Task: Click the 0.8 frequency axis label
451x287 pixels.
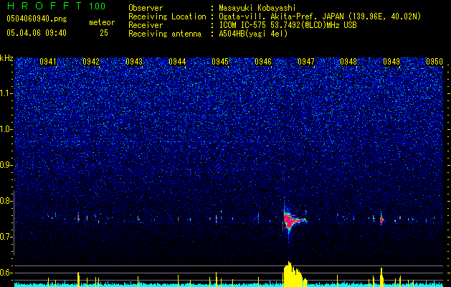Action: tap(6, 201)
